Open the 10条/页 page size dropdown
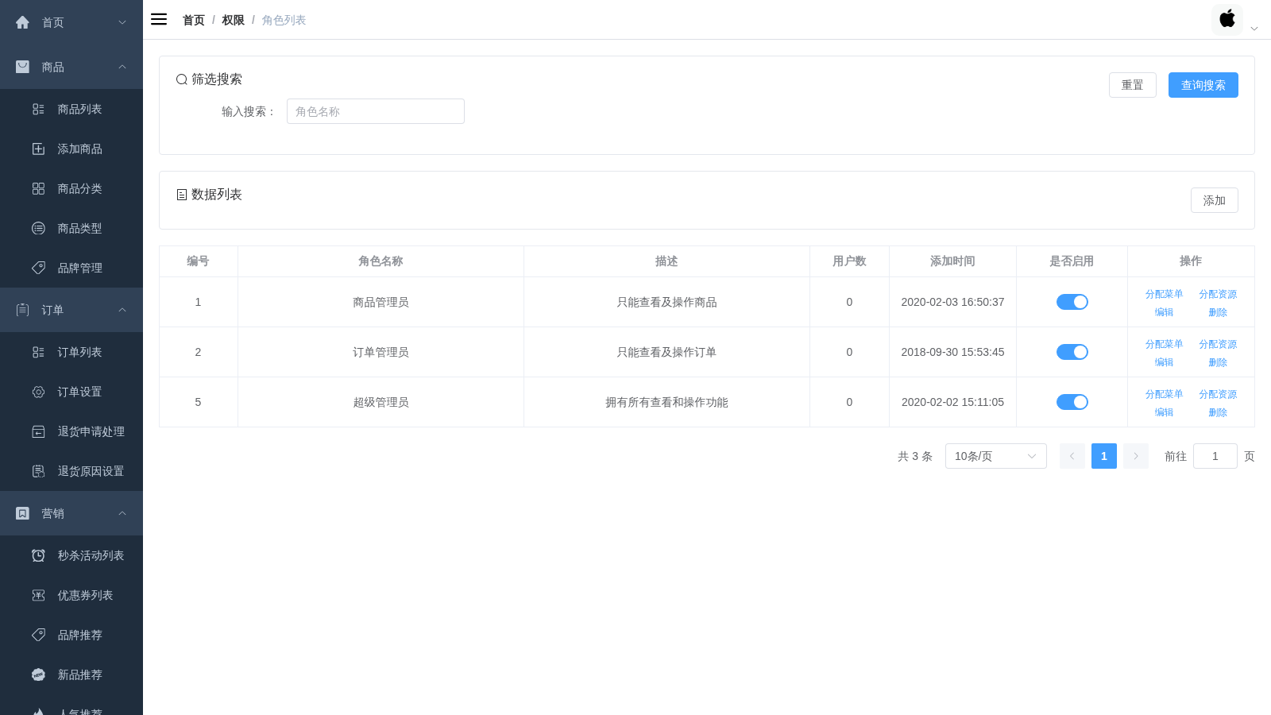 pyautogui.click(x=995, y=456)
